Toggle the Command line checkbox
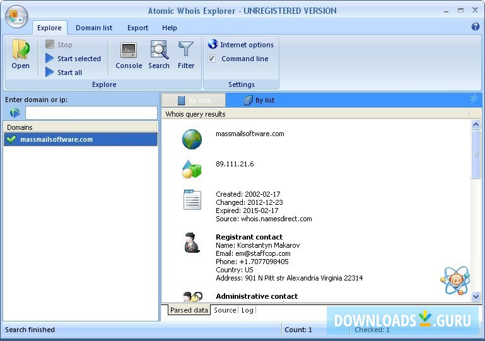 point(211,59)
